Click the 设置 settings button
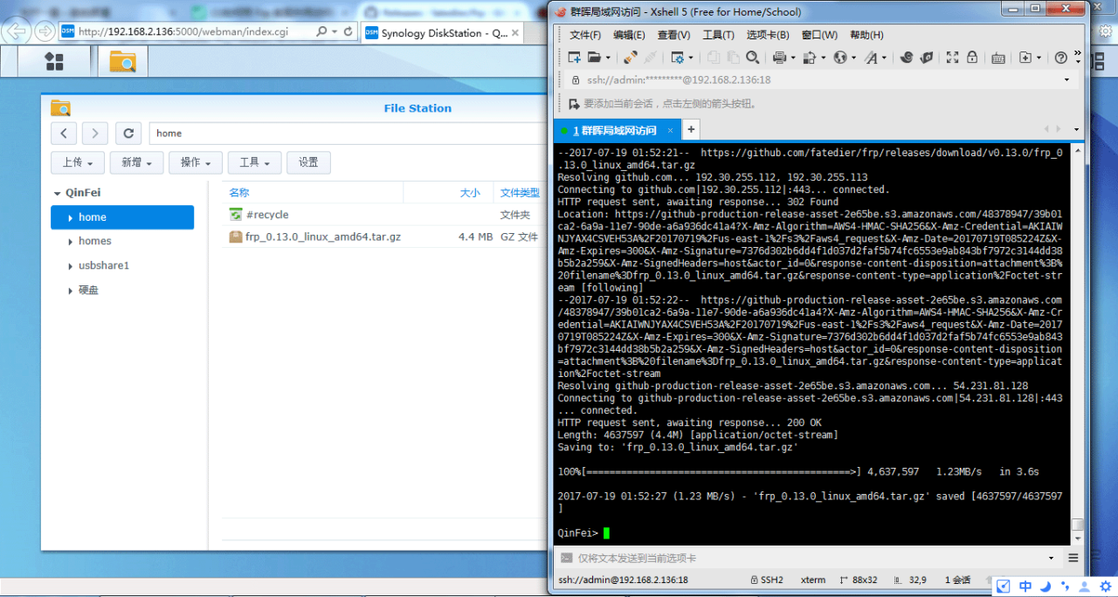1118x597 pixels. [308, 162]
